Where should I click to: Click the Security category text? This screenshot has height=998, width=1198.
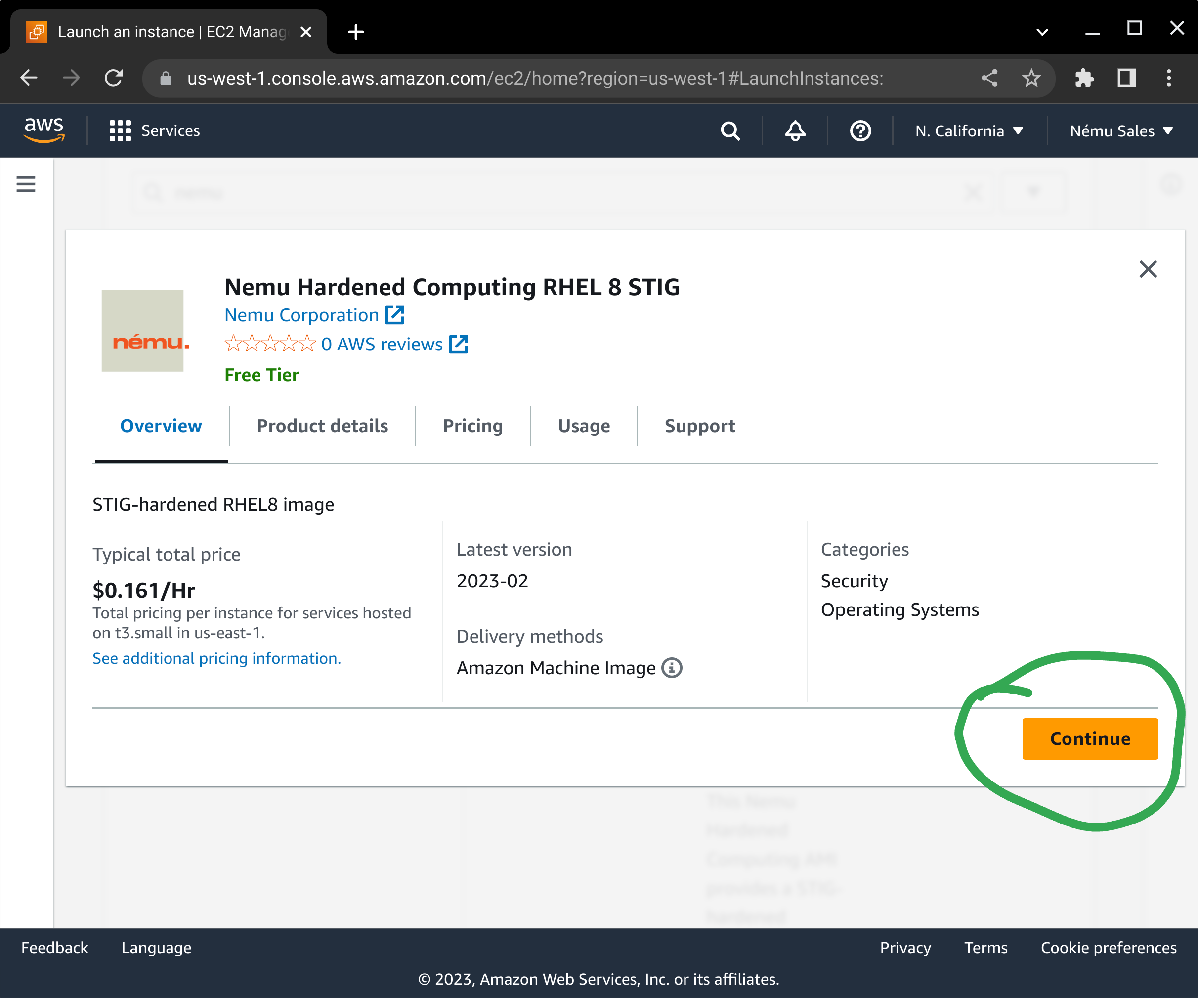[854, 581]
